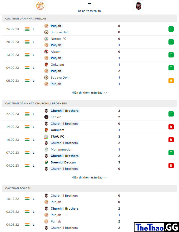This screenshot has height=232, width=179.
Task: Expand more Punjab matches chevron
Action: tap(106, 93)
